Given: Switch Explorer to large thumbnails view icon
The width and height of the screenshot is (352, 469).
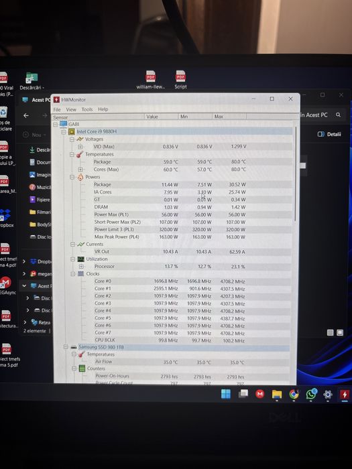Looking at the screenshot, I should pos(340,332).
